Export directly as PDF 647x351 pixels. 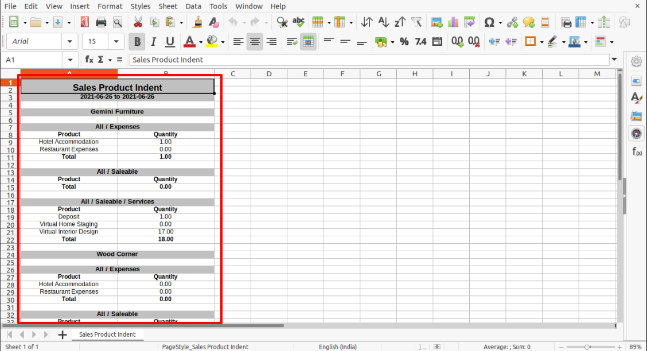coord(84,22)
